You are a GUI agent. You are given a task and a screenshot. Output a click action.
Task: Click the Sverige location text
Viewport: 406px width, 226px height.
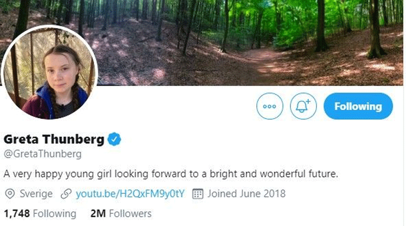[x=36, y=194]
